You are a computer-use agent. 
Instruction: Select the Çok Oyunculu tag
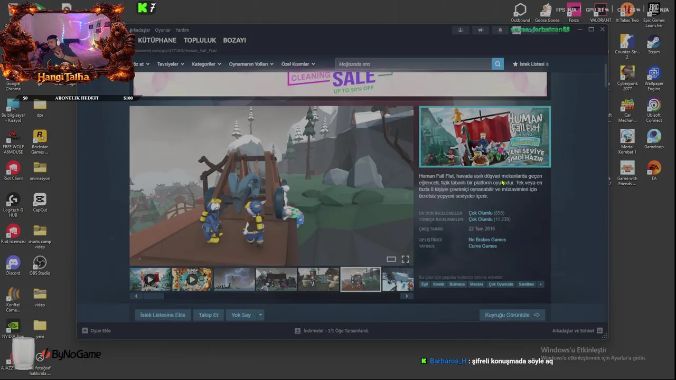[501, 284]
